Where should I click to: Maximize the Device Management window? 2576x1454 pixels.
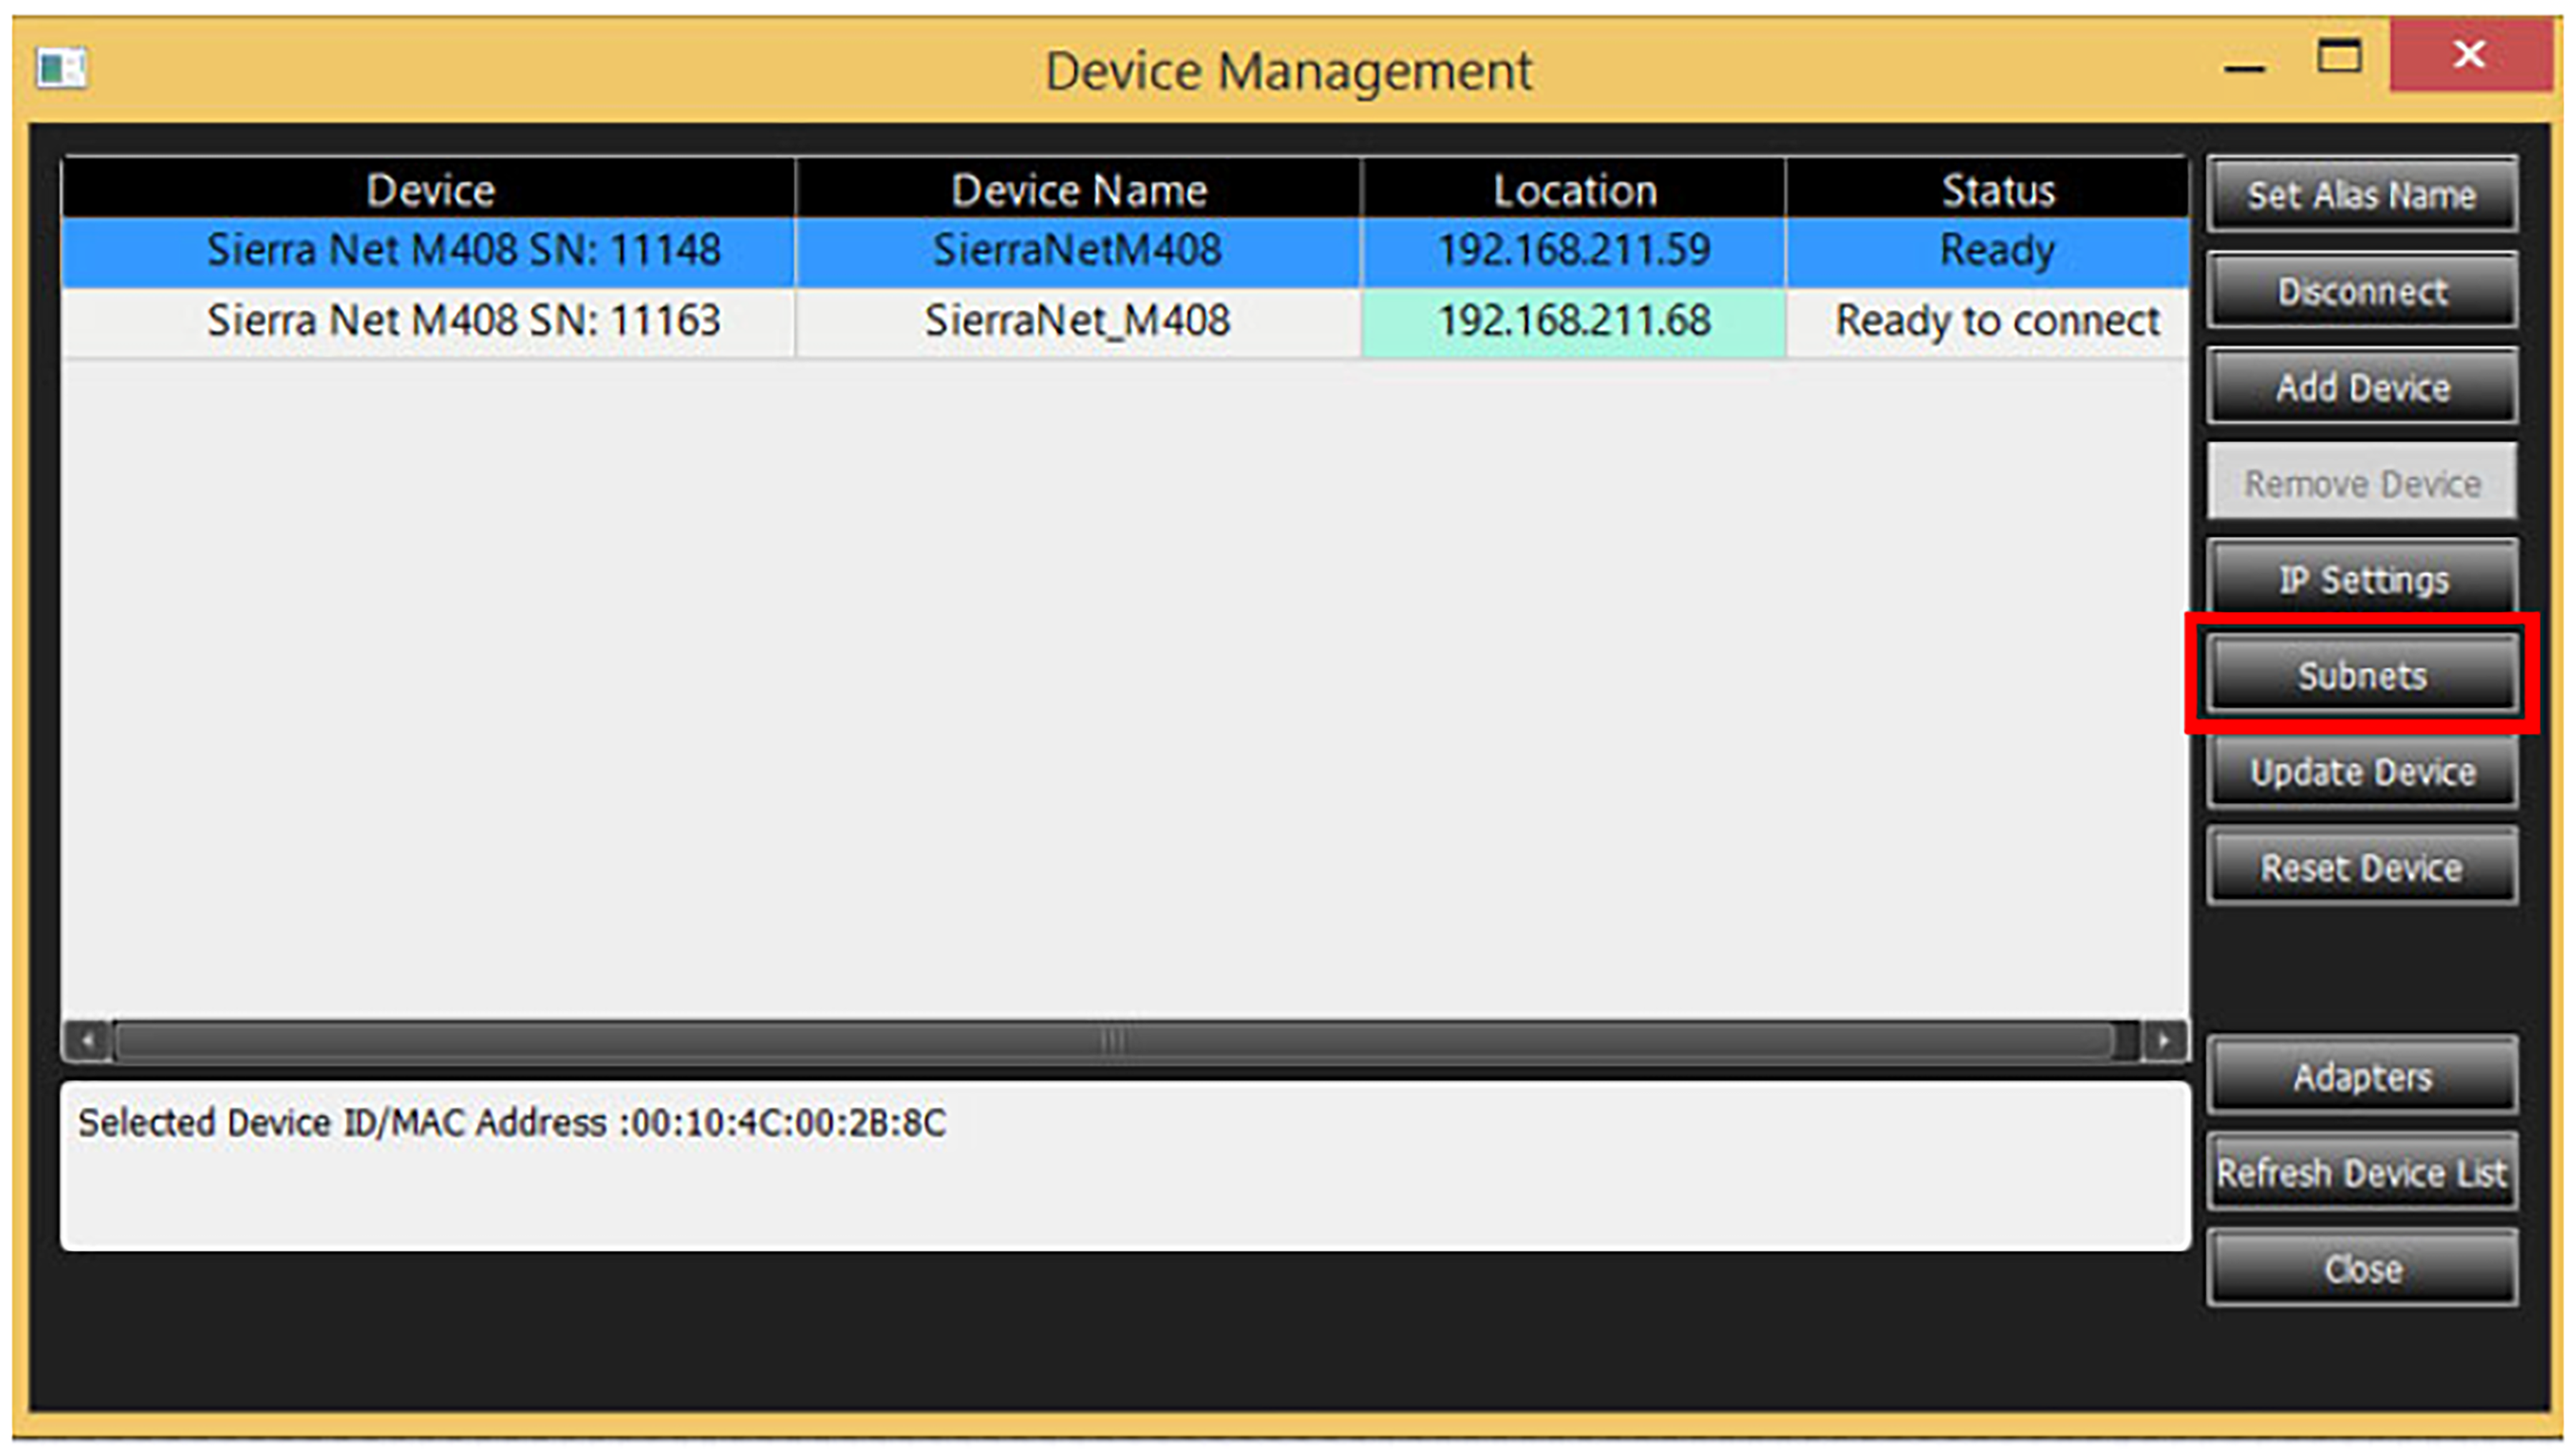point(2339,56)
